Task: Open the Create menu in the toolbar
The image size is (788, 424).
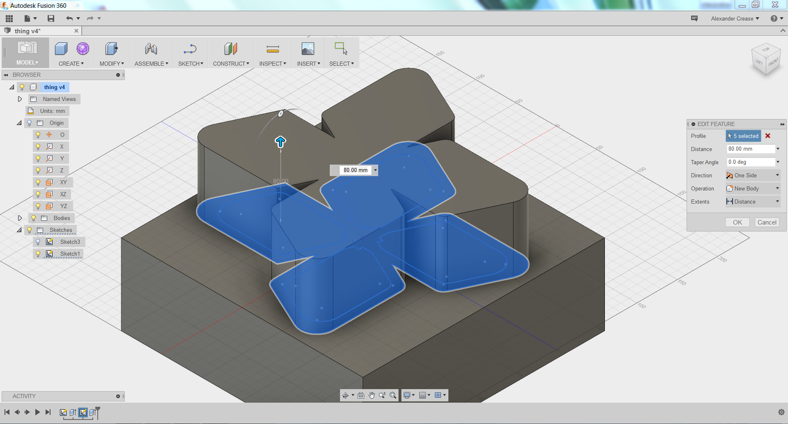Action: point(71,63)
